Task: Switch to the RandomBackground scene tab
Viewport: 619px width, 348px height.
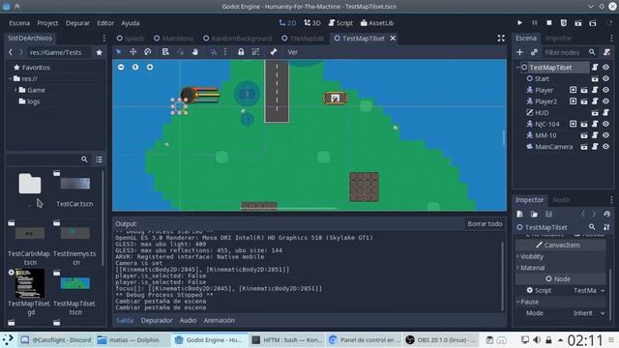Action: [237, 38]
